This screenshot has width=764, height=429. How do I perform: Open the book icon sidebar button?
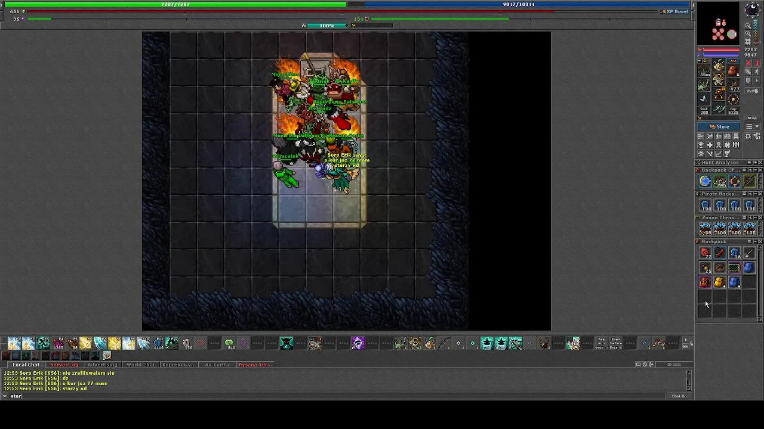[727, 136]
